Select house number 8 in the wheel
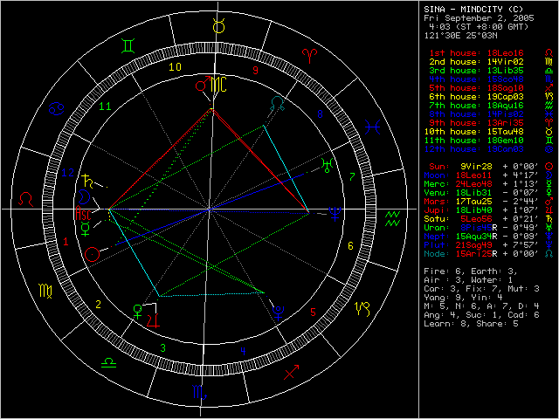 321,114
